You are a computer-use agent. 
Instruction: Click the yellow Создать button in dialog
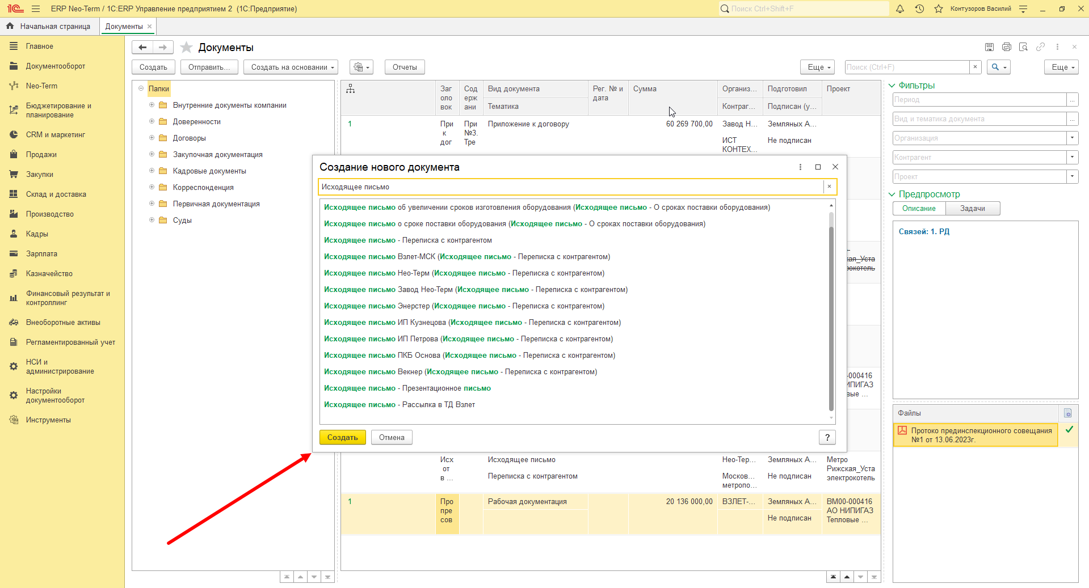click(343, 437)
